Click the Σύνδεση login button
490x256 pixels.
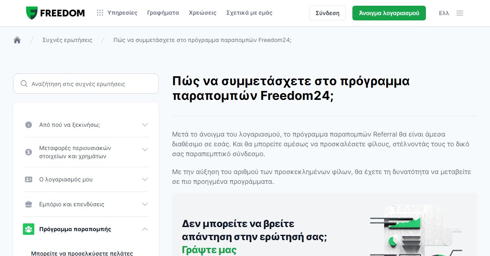click(327, 13)
